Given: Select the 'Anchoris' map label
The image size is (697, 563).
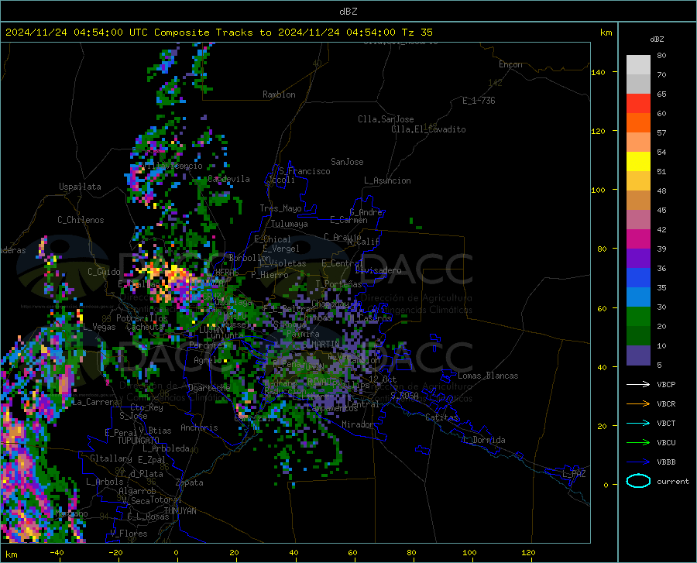Looking at the screenshot, I should click(x=199, y=427).
